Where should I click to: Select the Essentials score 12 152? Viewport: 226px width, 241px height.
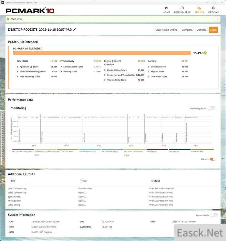click(x=54, y=61)
